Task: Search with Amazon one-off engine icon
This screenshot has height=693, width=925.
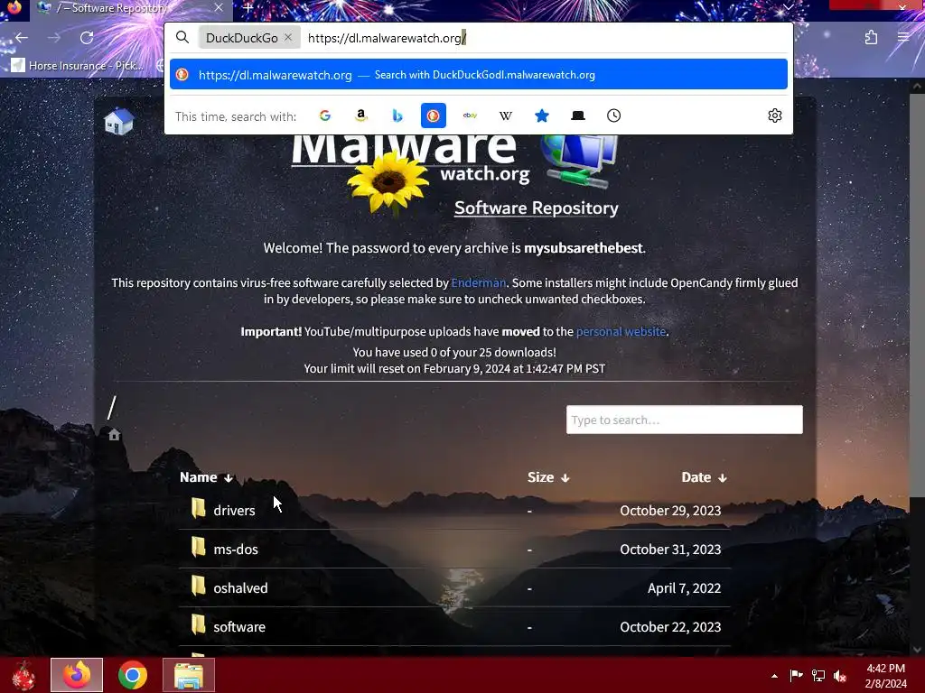Action: pyautogui.click(x=361, y=115)
